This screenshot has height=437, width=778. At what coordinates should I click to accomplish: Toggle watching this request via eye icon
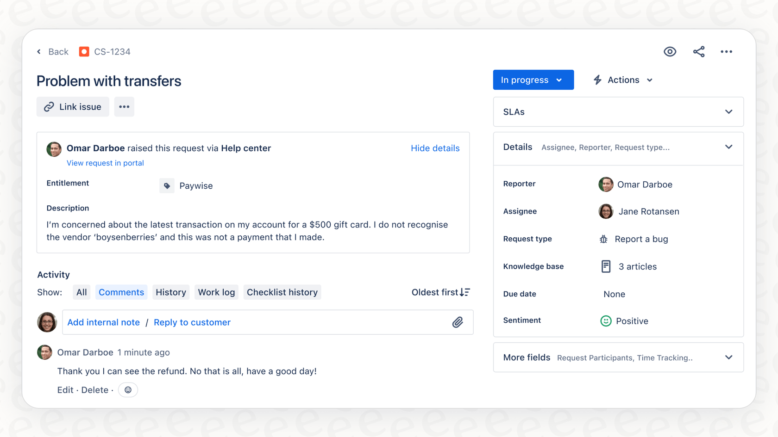click(x=670, y=51)
